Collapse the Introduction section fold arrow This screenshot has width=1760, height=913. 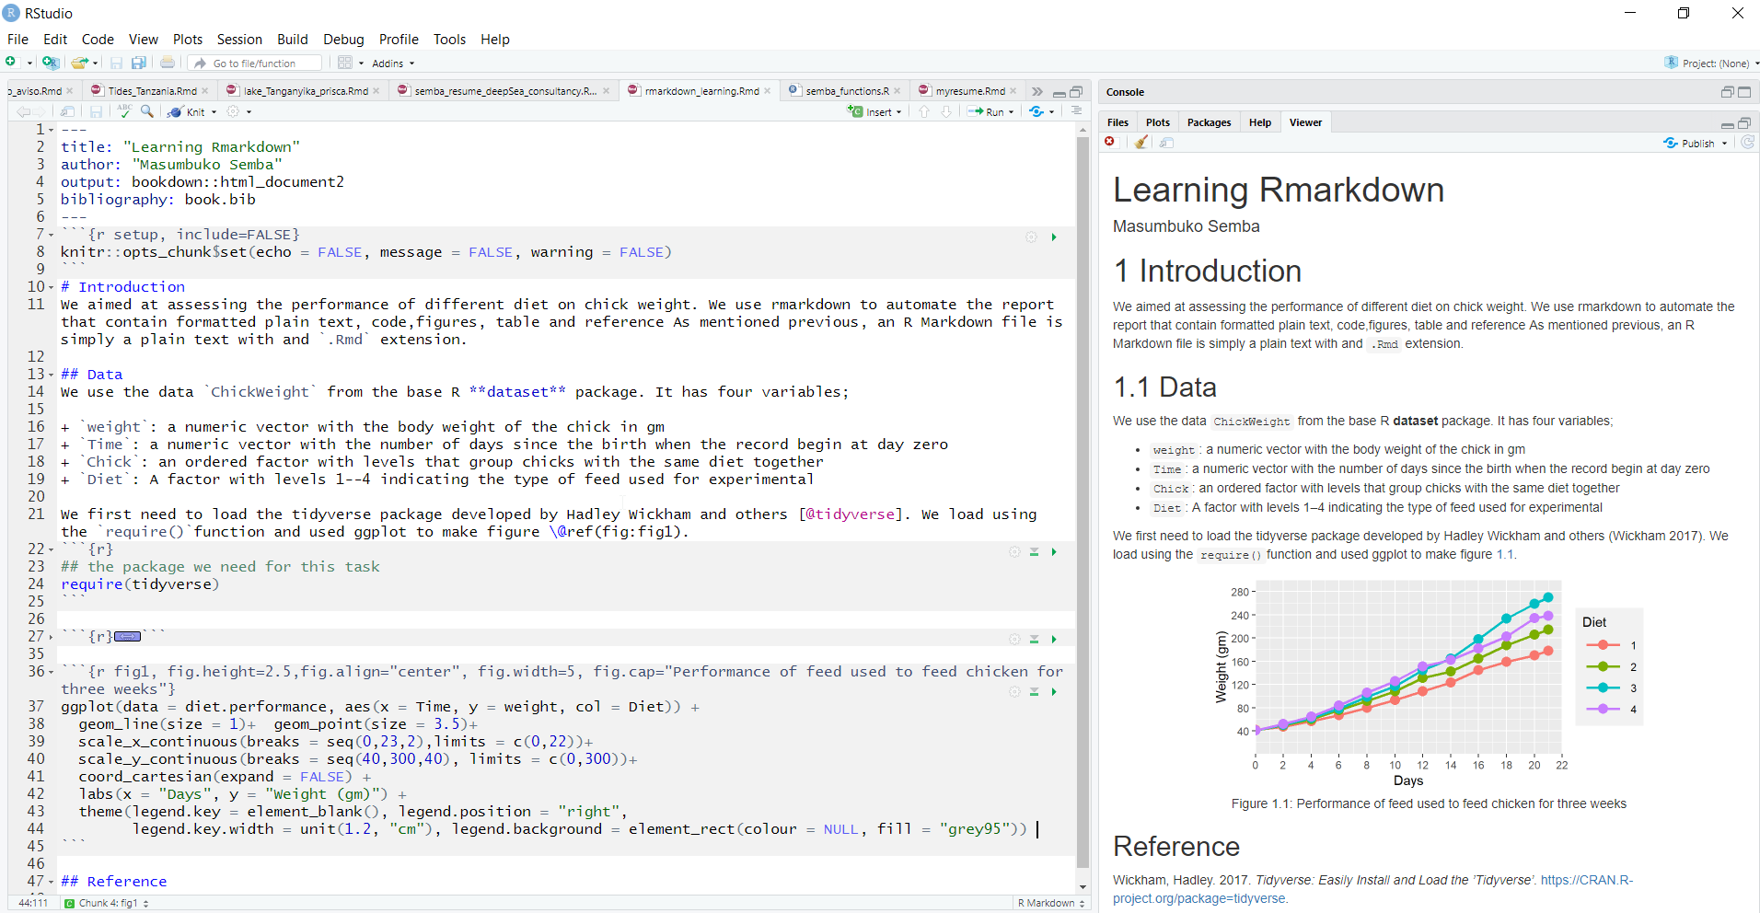point(51,287)
